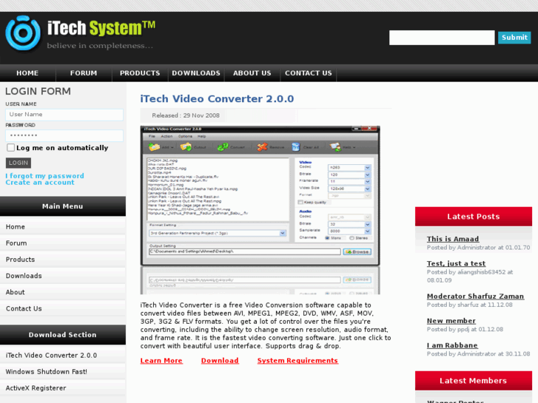This screenshot has width=538, height=403.
Task: Click the Submit search button
Action: coord(514,38)
